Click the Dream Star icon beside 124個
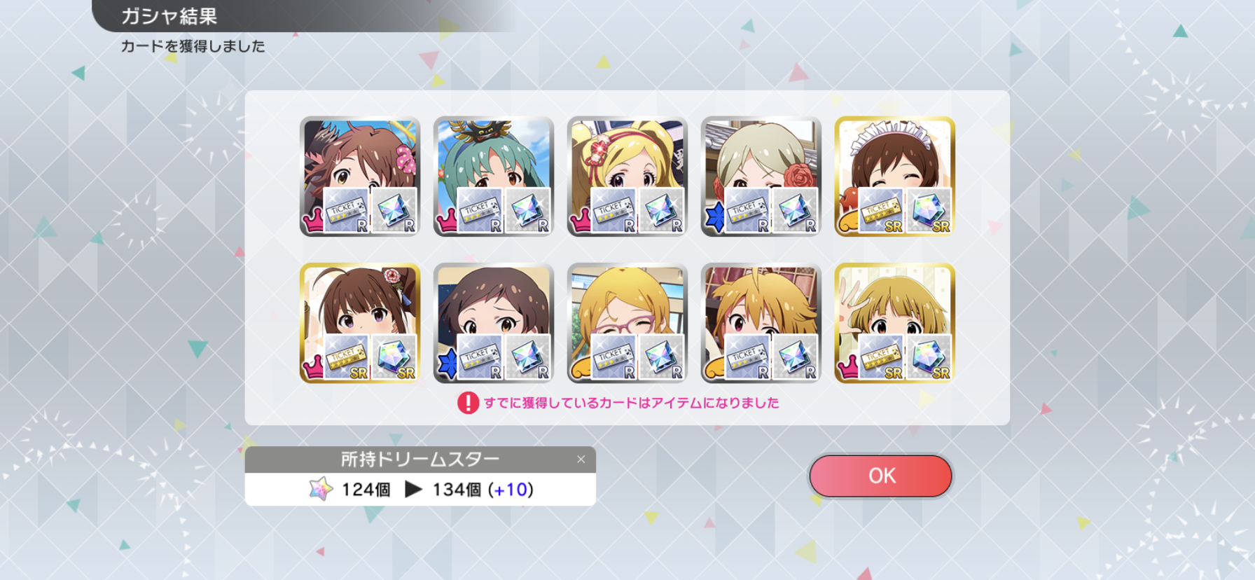 click(x=321, y=489)
